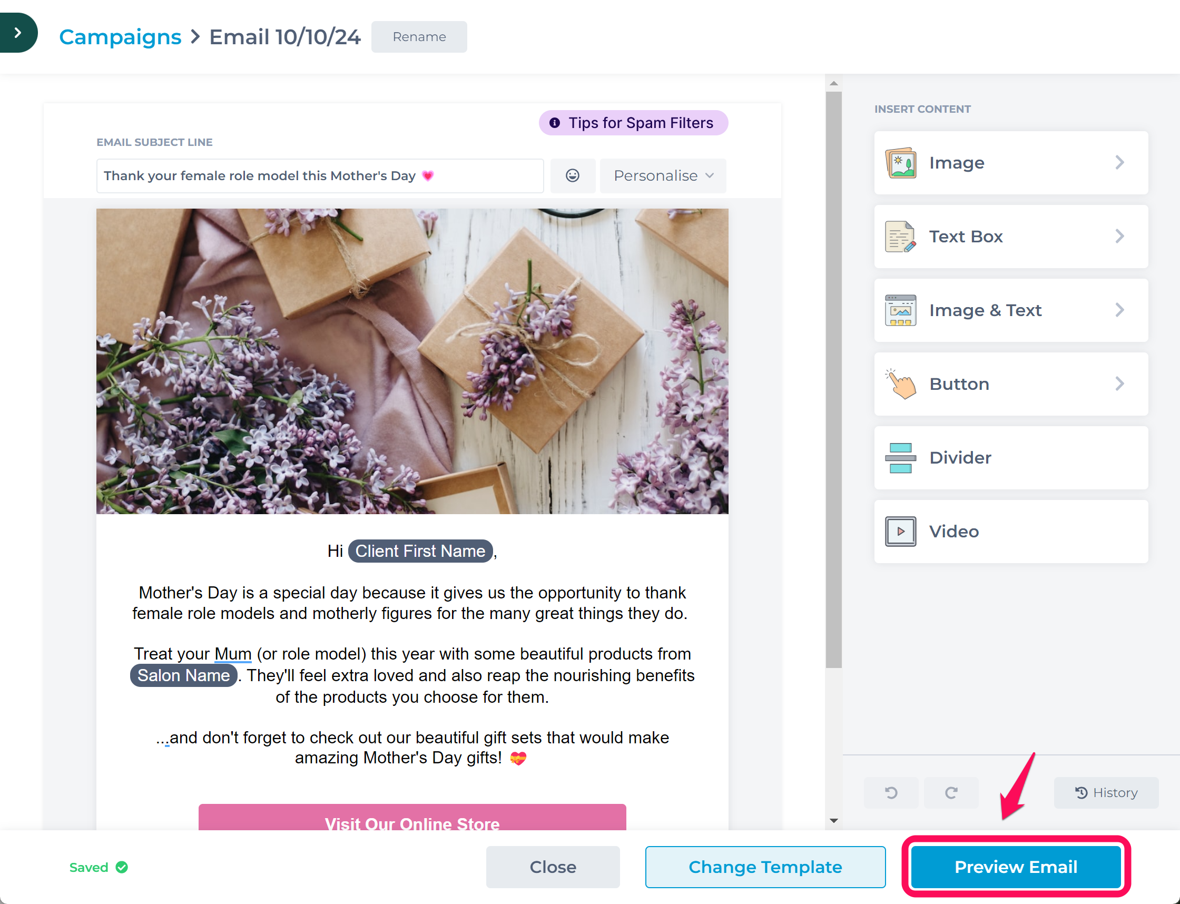This screenshot has height=904, width=1180.
Task: Open the Personalise dropdown
Action: pyautogui.click(x=663, y=175)
